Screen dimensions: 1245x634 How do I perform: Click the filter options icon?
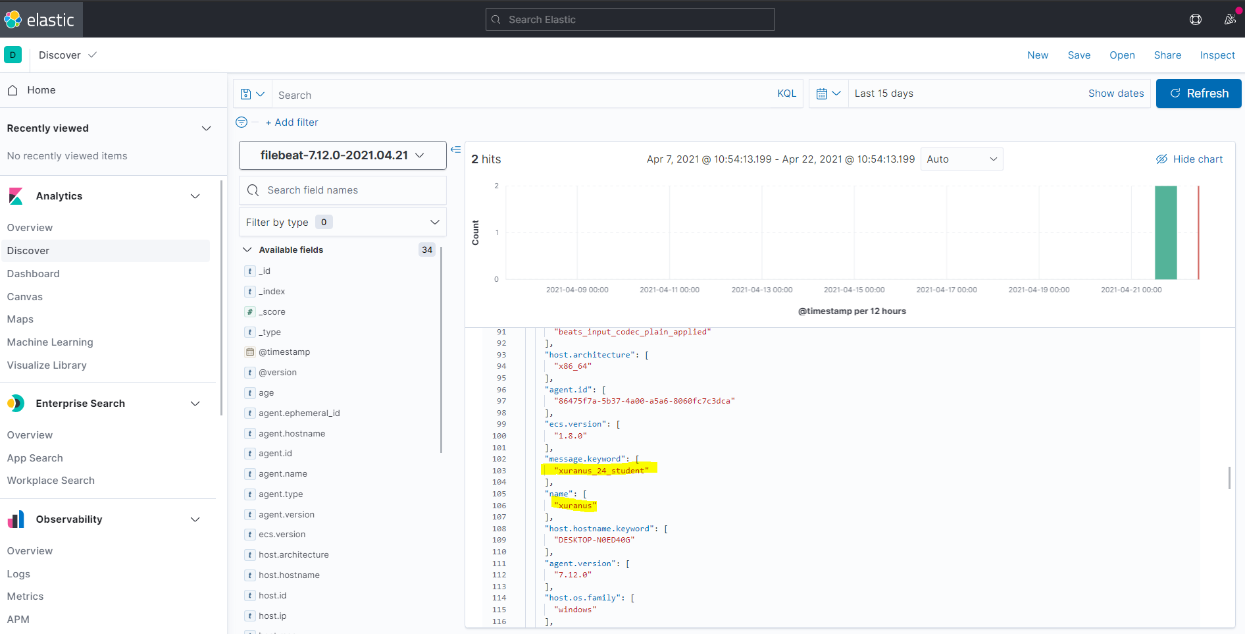241,122
